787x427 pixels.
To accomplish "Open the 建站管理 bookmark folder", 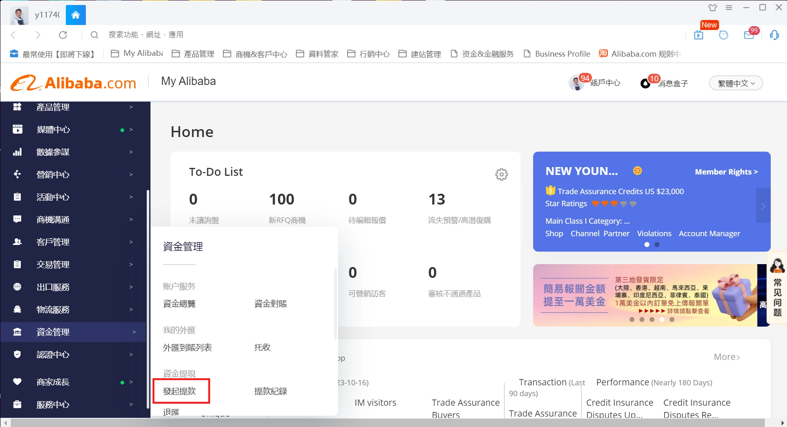I will (x=420, y=54).
